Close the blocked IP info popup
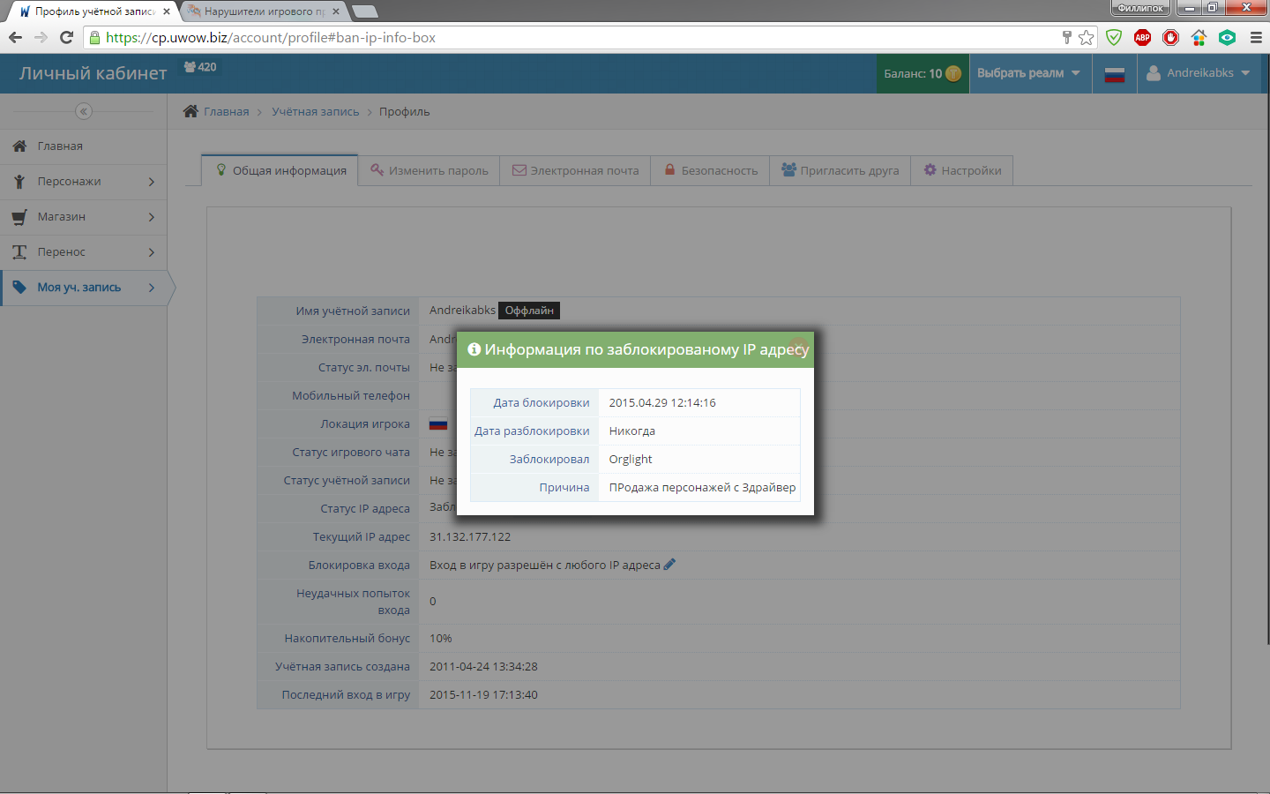This screenshot has width=1270, height=794. [798, 346]
